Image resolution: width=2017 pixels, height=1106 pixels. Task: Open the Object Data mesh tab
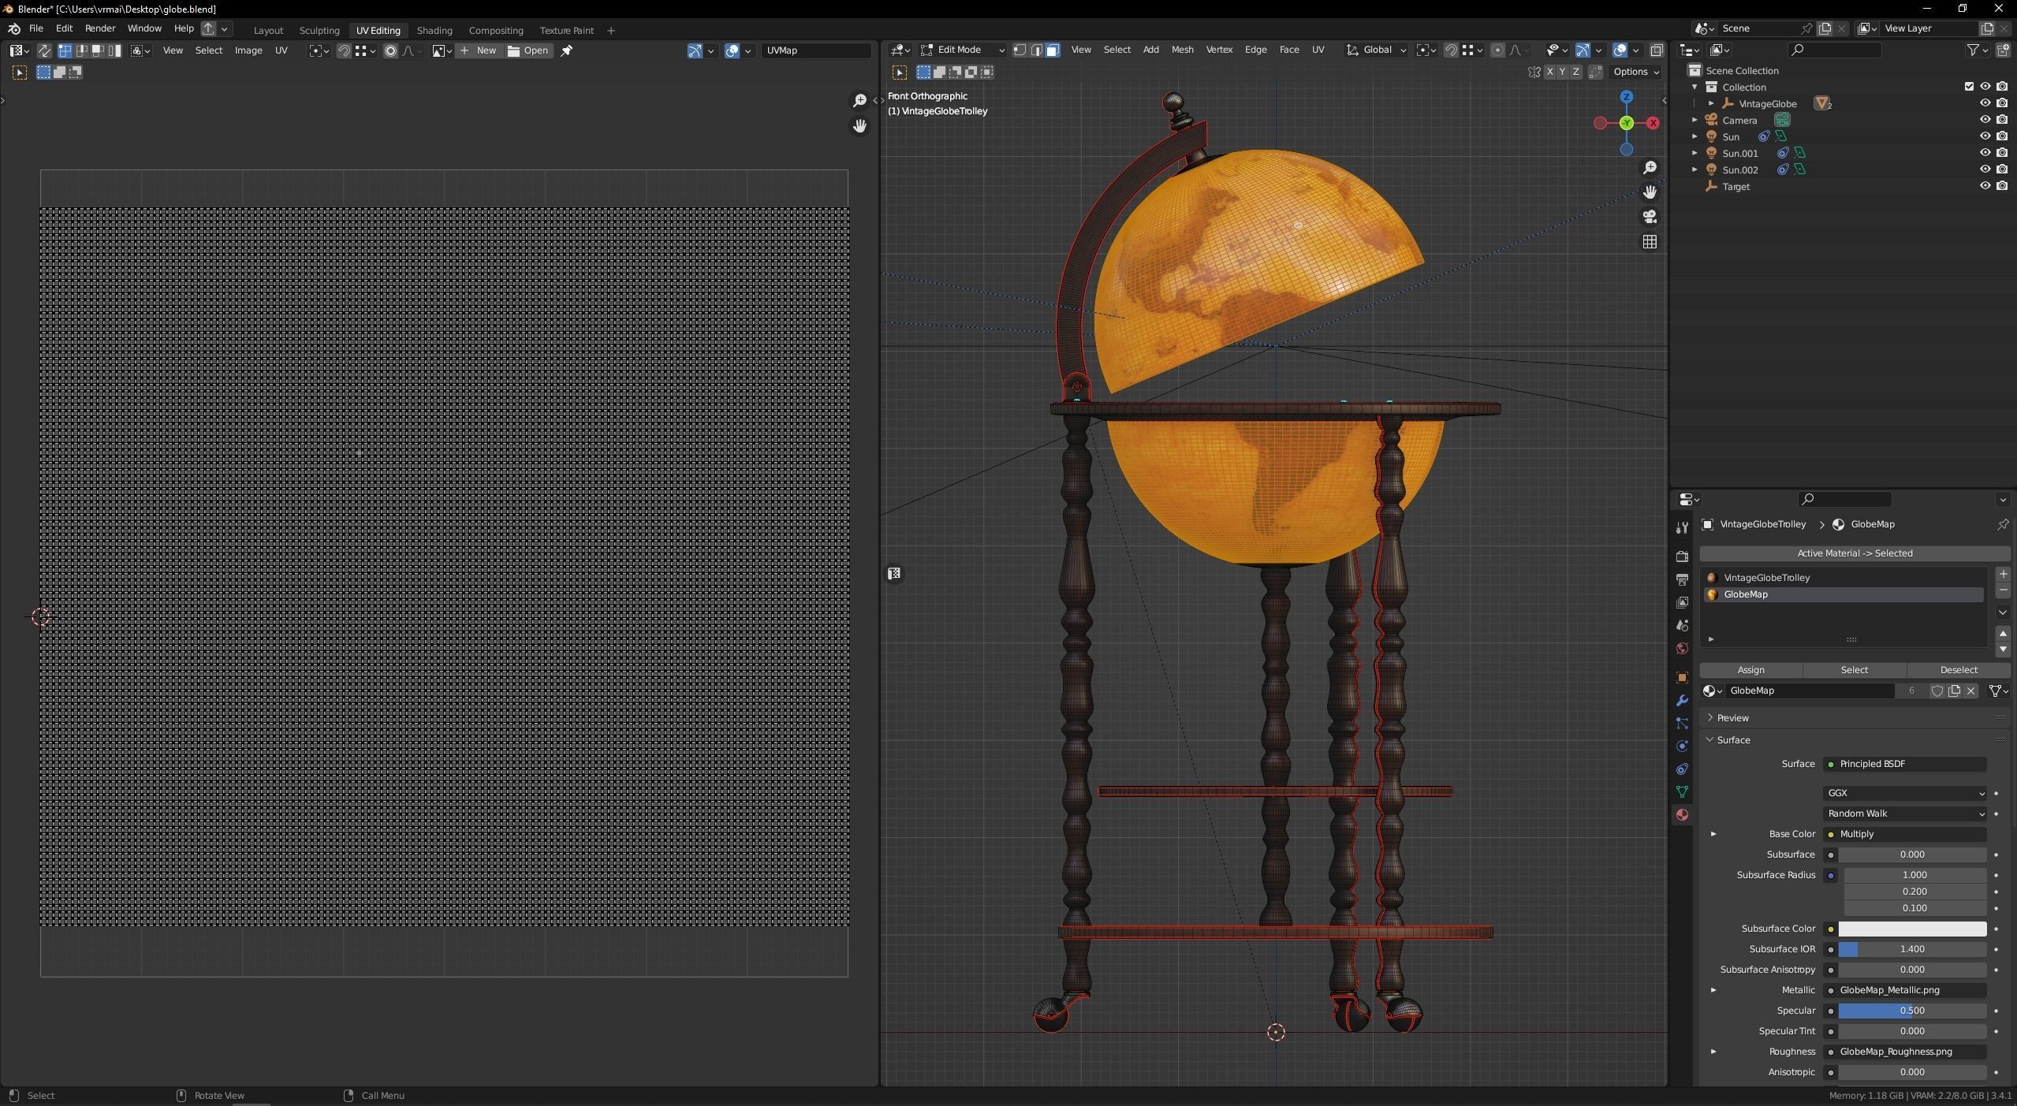(1682, 791)
